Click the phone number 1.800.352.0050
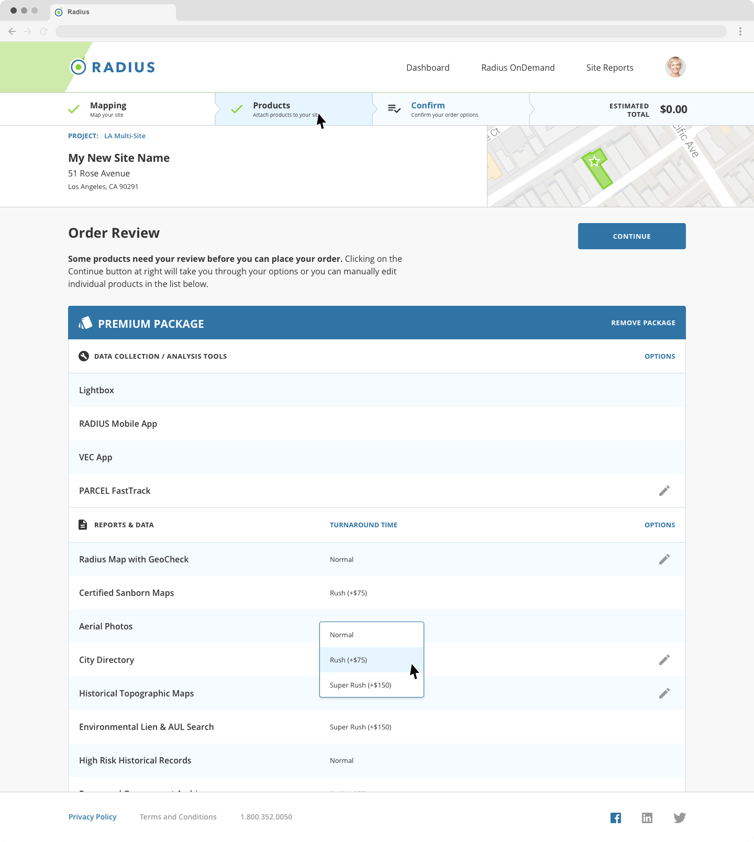Screen dimensions: 754x842 pos(267,817)
